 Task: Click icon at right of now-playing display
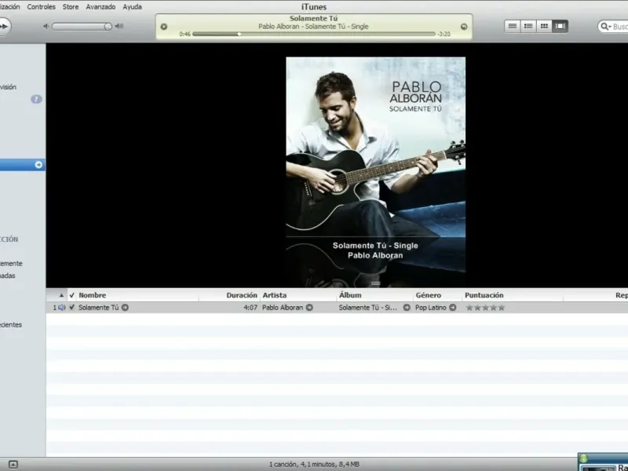[x=464, y=27]
